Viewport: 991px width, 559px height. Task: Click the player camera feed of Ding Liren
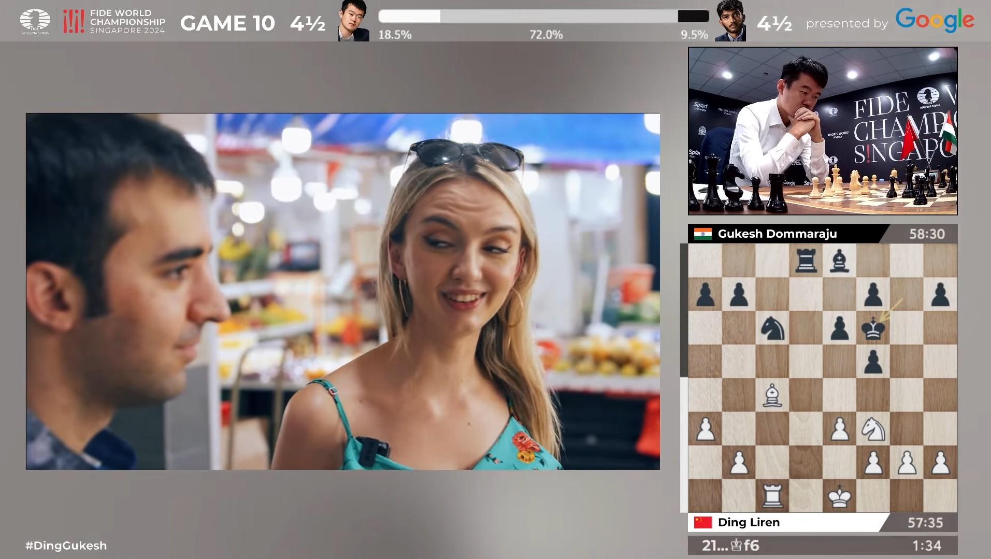(823, 131)
